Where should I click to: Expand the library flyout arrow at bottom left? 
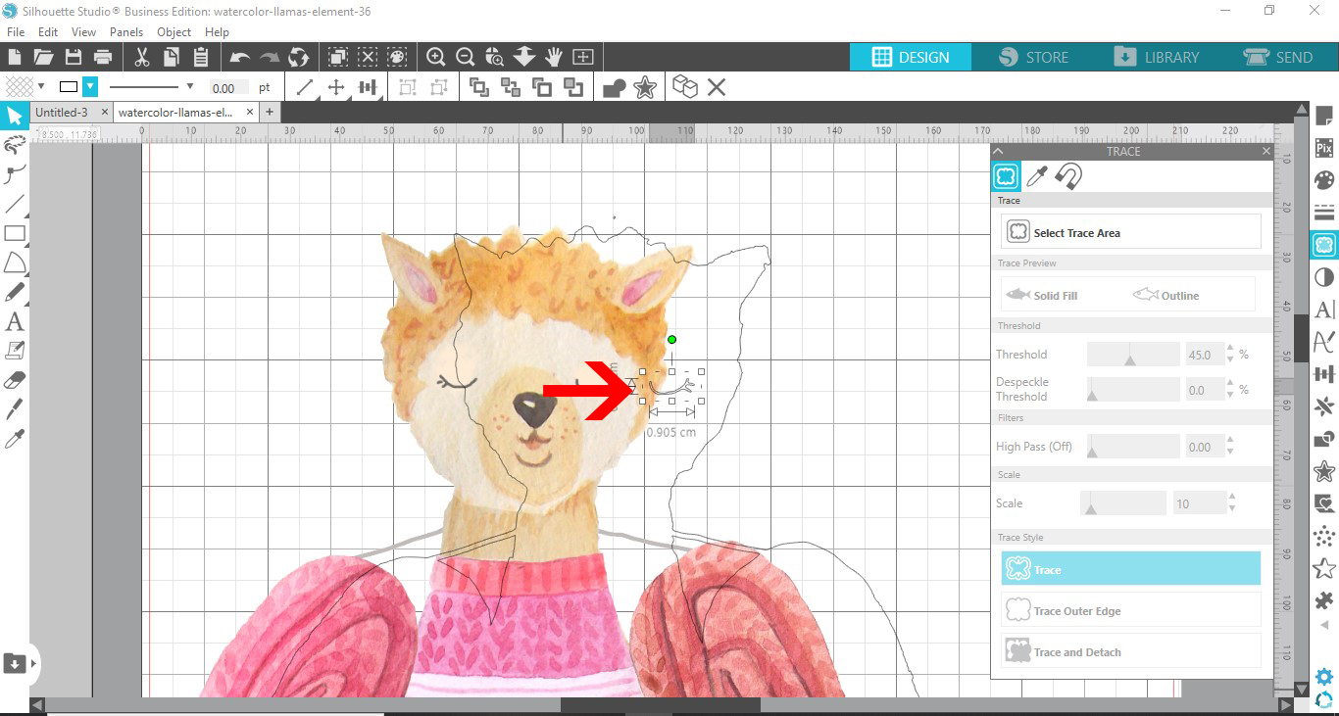point(33,663)
